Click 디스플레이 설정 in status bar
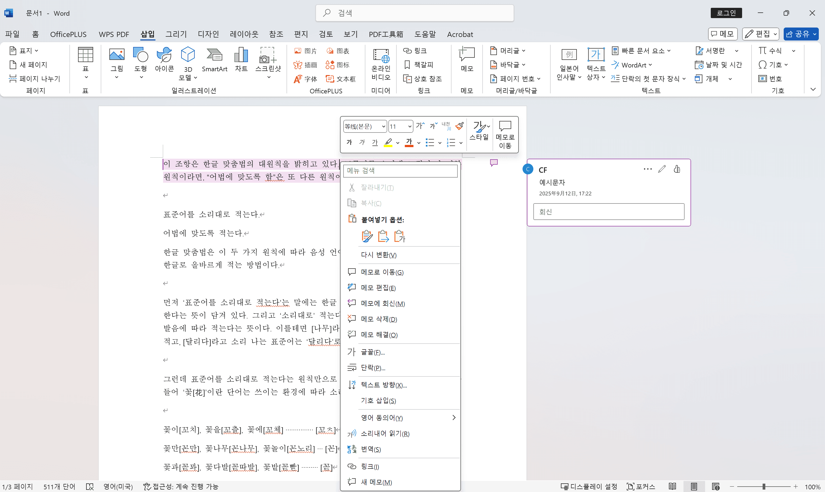825x492 pixels. (x=589, y=486)
